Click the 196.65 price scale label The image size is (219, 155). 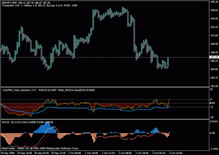[214, 10]
